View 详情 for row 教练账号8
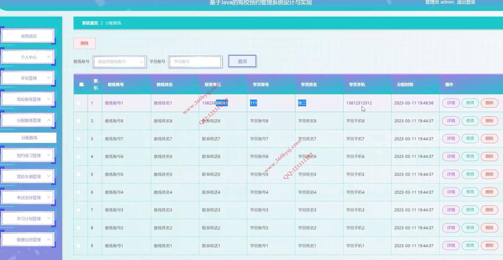The height and width of the screenshot is (260, 503). 451,121
